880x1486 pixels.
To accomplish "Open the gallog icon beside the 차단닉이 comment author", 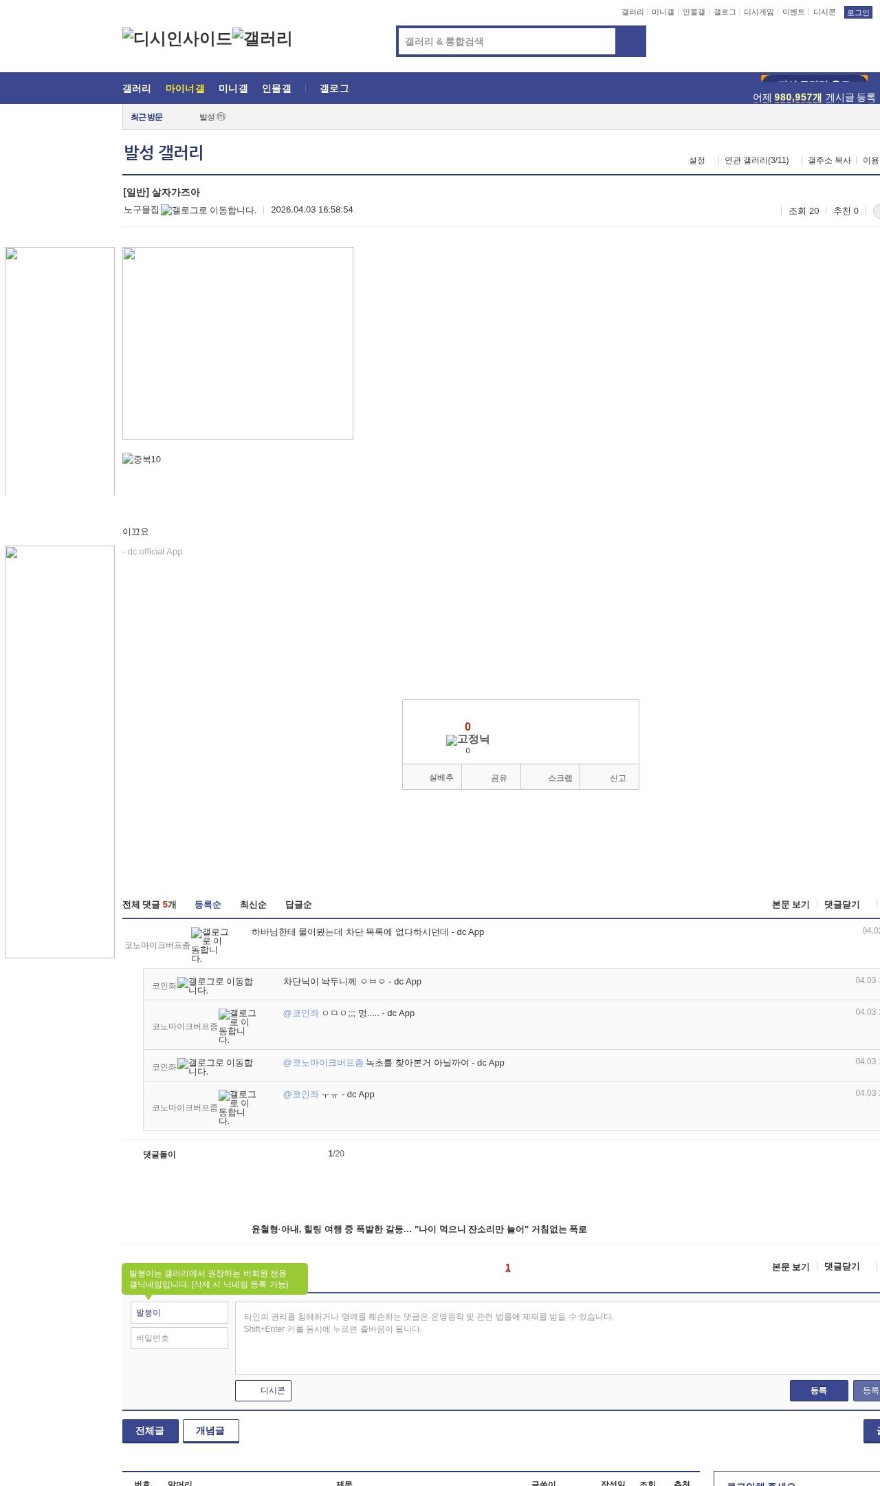I will pos(215,986).
